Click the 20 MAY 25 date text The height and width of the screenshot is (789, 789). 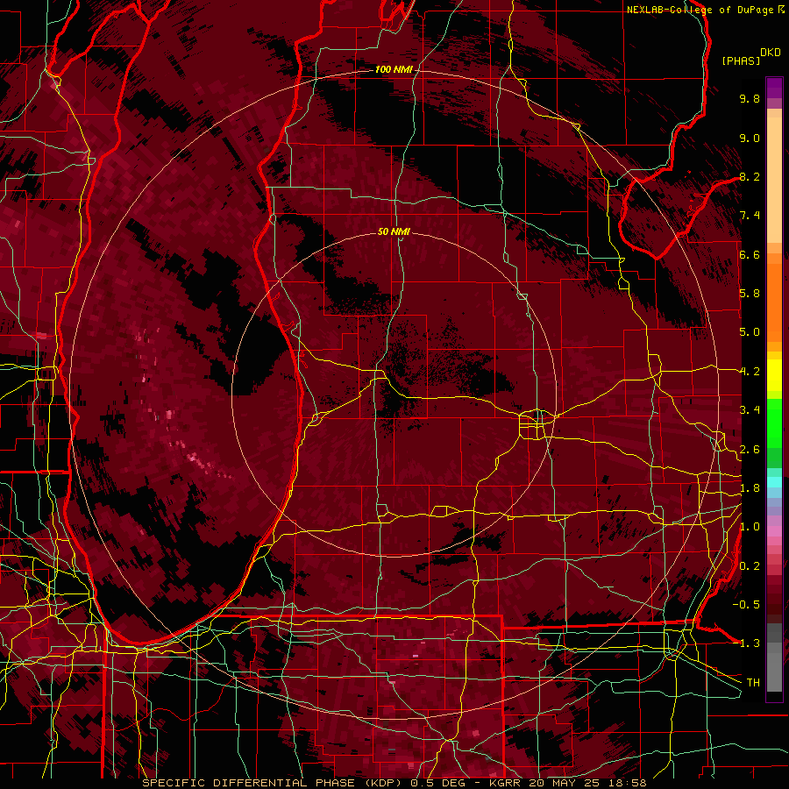pyautogui.click(x=562, y=783)
